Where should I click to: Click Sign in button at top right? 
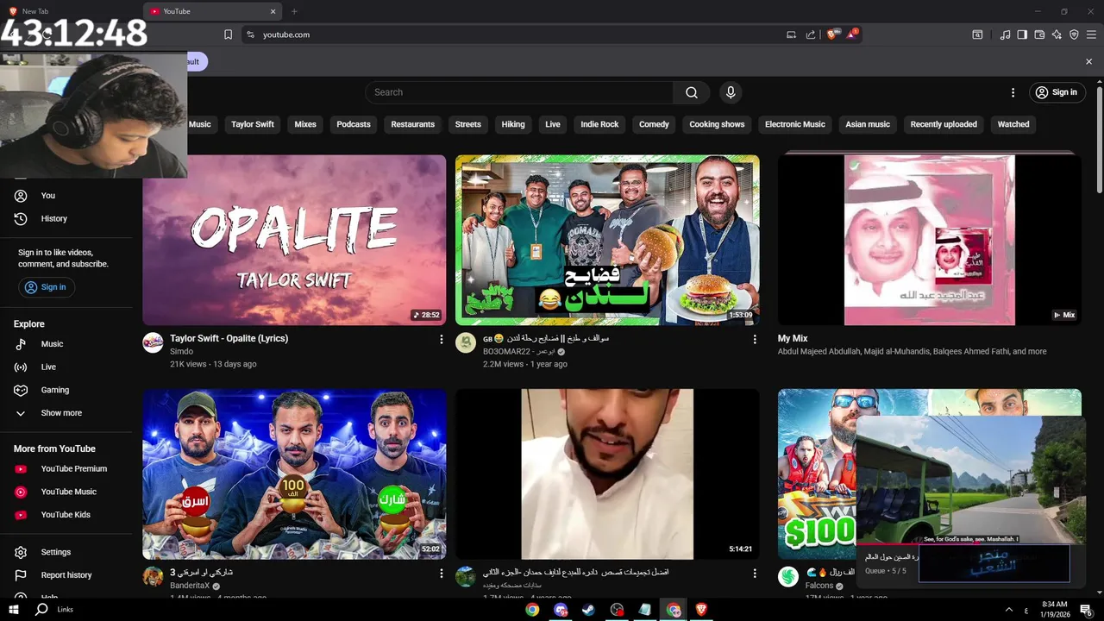(1056, 92)
